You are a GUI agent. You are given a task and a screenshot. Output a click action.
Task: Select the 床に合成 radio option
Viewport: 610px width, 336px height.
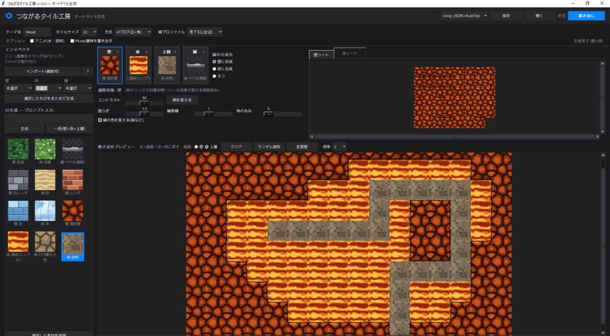point(214,69)
